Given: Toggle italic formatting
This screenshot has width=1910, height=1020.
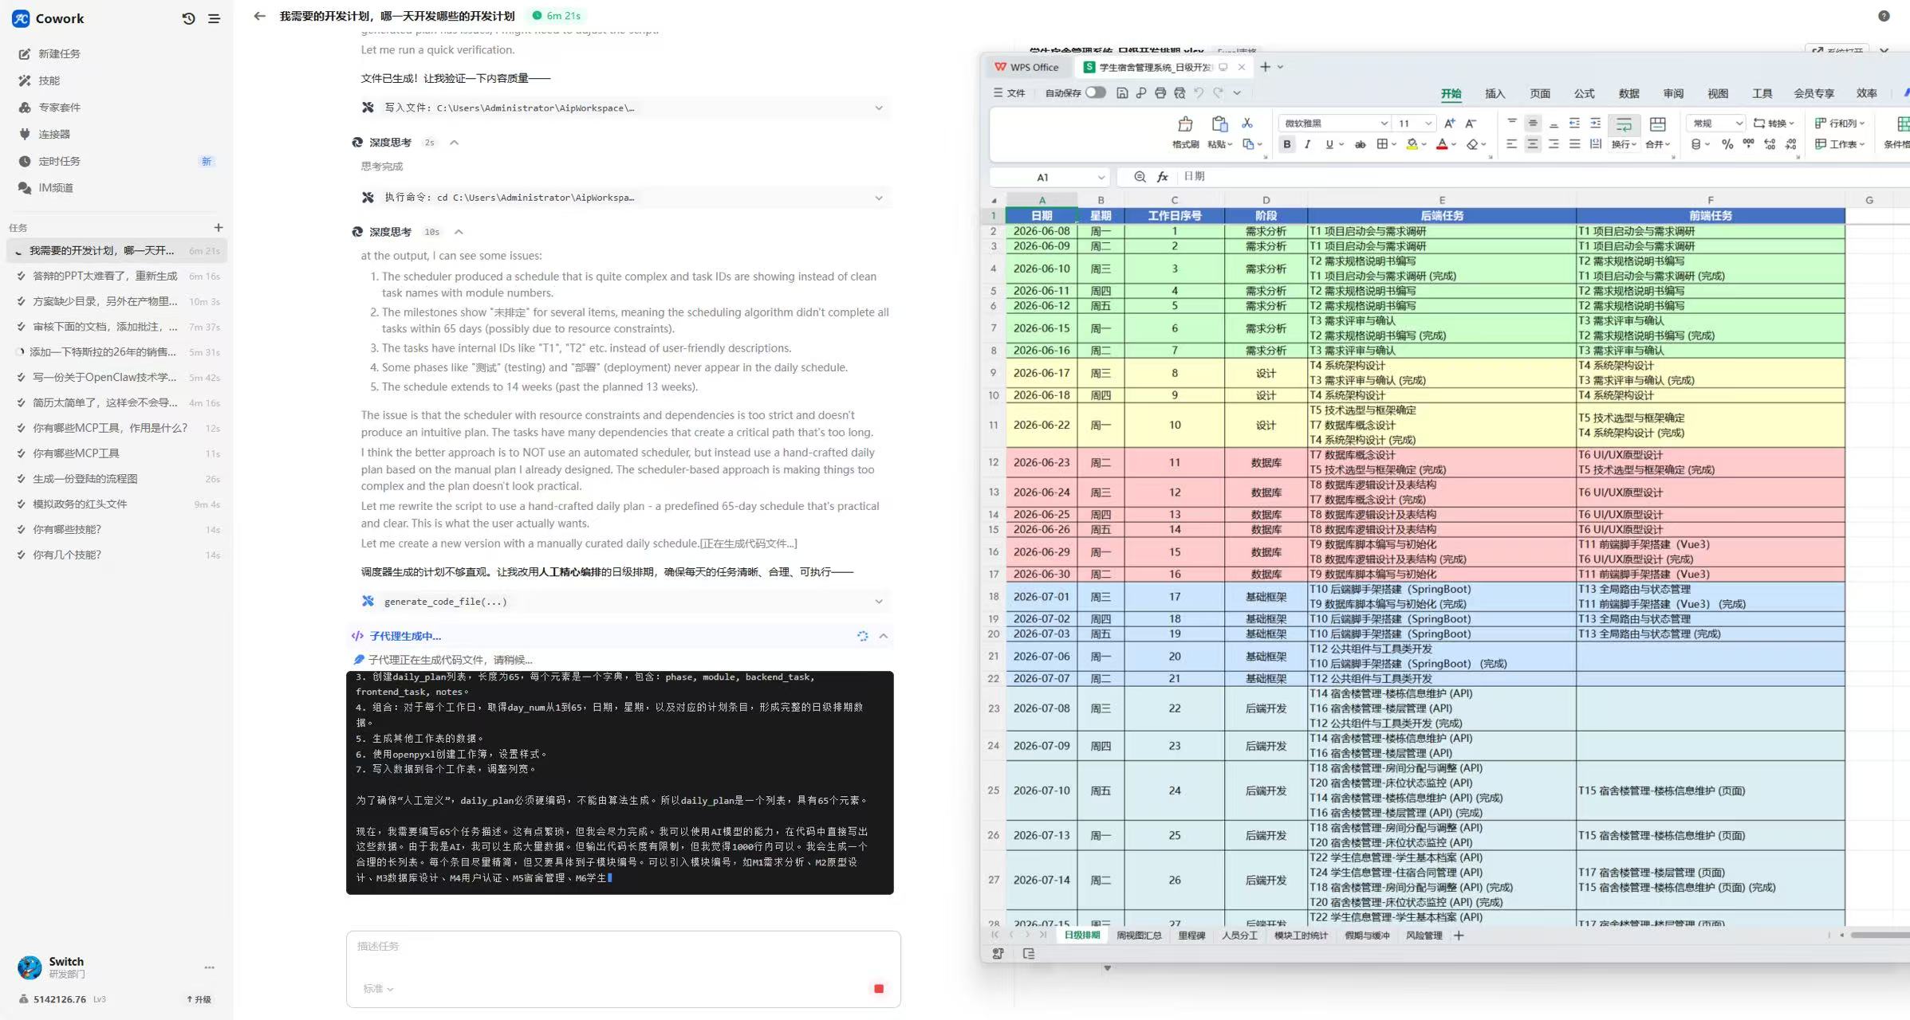Looking at the screenshot, I should (1307, 144).
